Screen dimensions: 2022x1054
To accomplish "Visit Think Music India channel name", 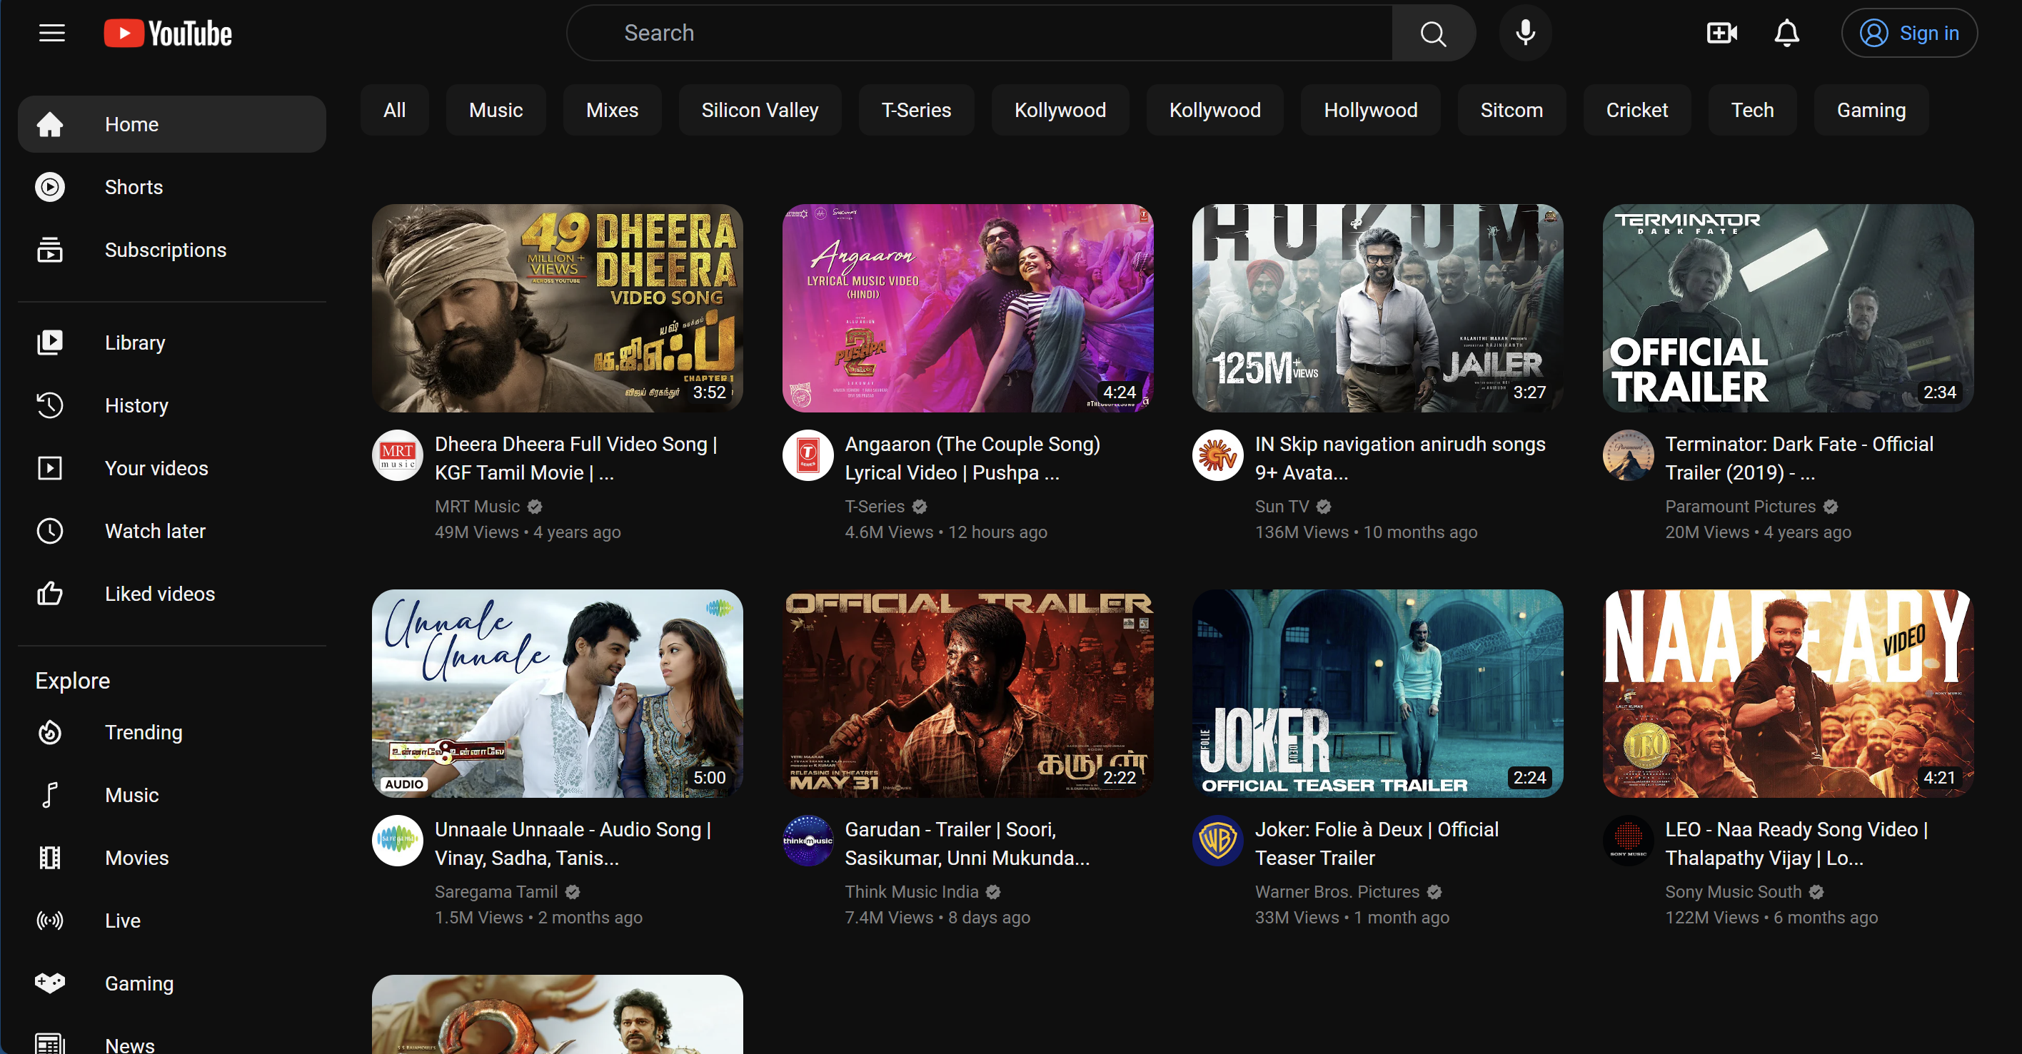I will [911, 891].
